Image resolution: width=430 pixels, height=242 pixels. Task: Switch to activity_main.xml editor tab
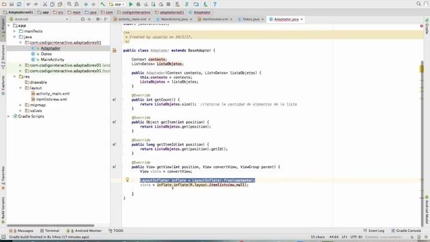[132, 19]
